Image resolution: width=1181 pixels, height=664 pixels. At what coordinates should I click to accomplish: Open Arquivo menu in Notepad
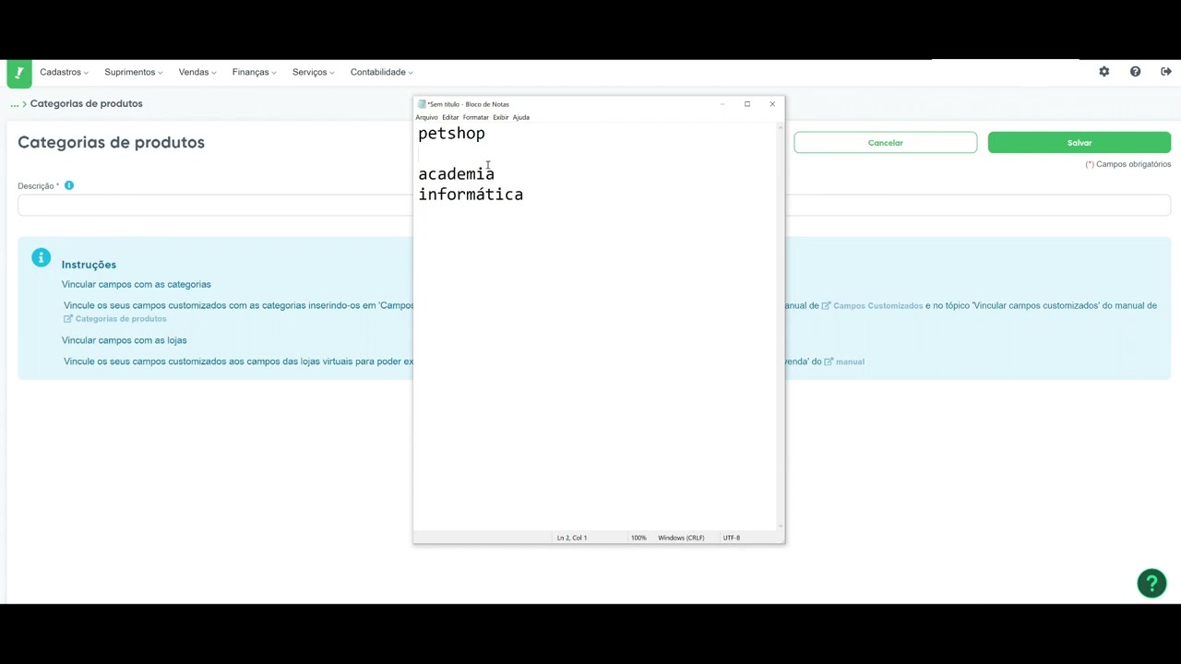(x=426, y=117)
